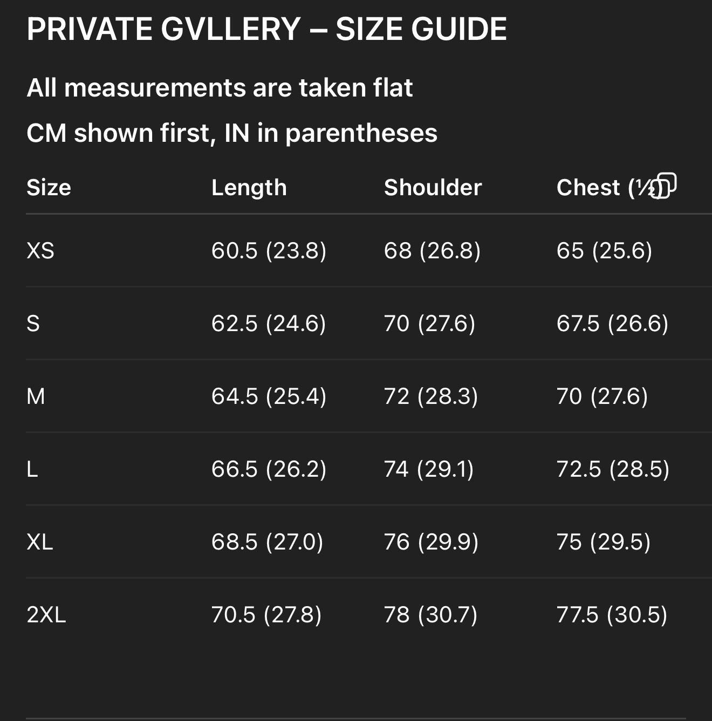Click the M chest value 70 (27.6)

[x=602, y=396]
